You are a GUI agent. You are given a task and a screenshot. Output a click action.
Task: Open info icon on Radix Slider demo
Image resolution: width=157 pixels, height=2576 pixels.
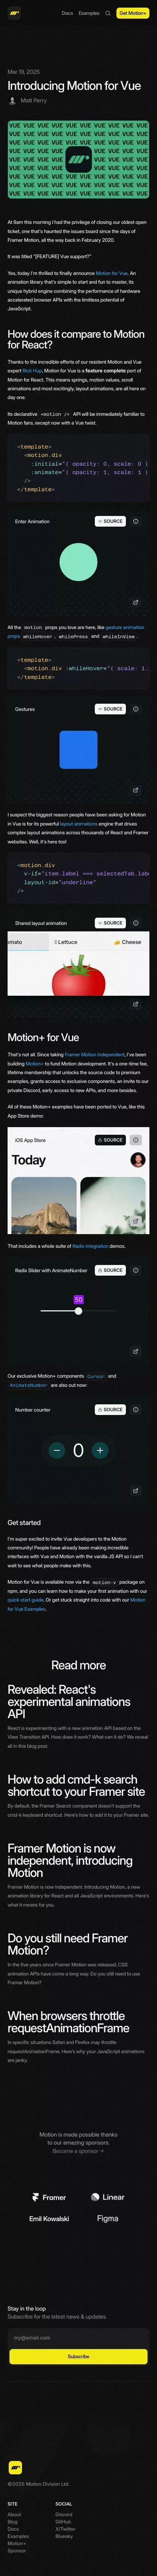tap(136, 1270)
